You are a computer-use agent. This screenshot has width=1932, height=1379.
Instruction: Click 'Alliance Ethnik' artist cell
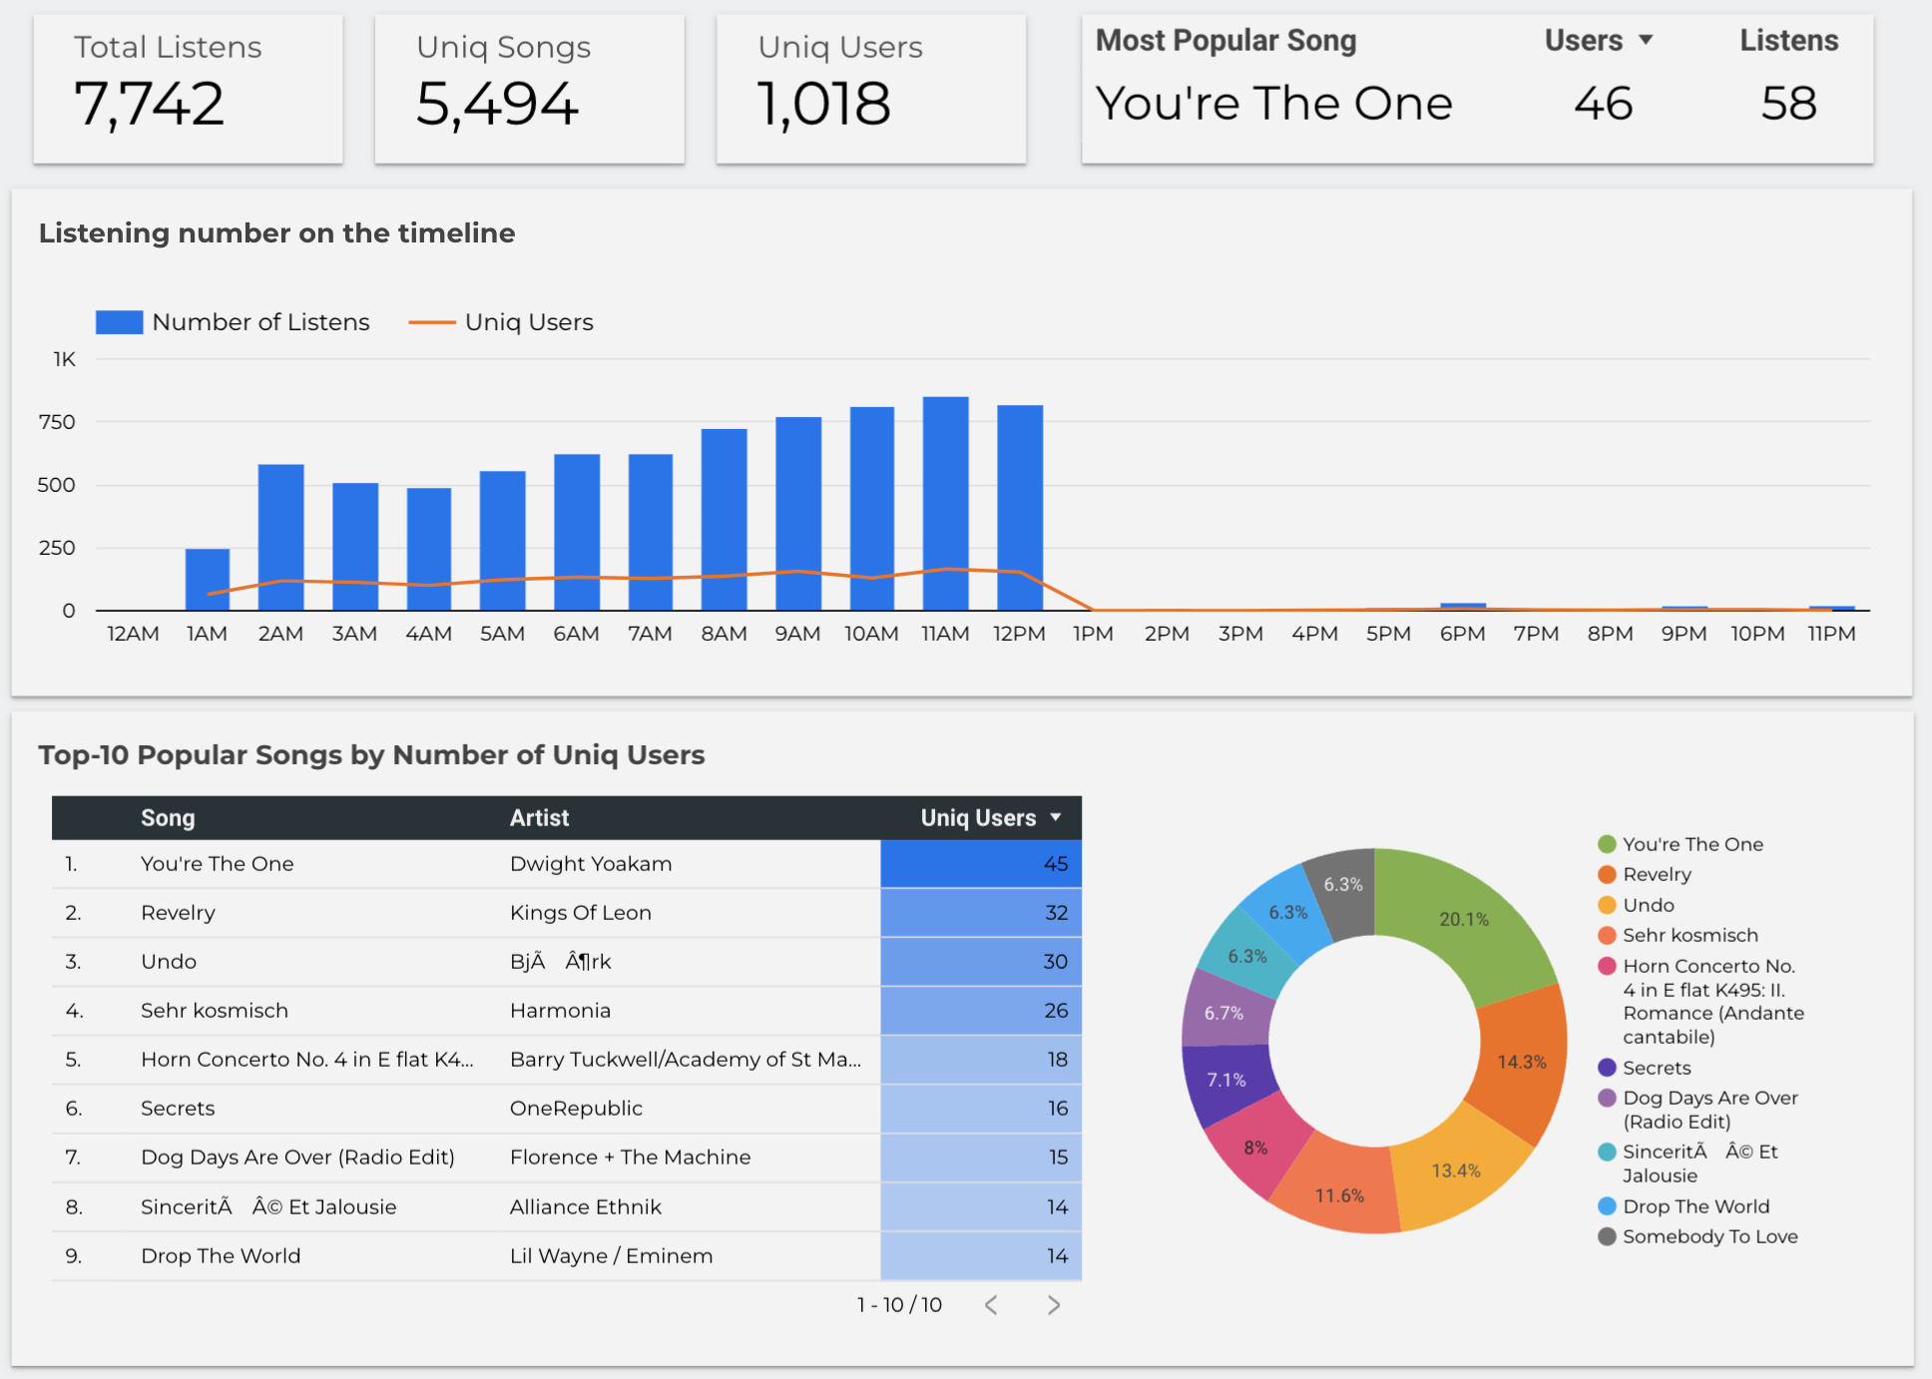[x=586, y=1207]
